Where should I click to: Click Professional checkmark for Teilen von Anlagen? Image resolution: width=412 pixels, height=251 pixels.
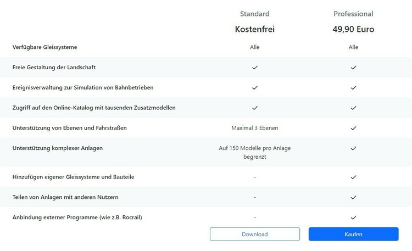click(353, 197)
